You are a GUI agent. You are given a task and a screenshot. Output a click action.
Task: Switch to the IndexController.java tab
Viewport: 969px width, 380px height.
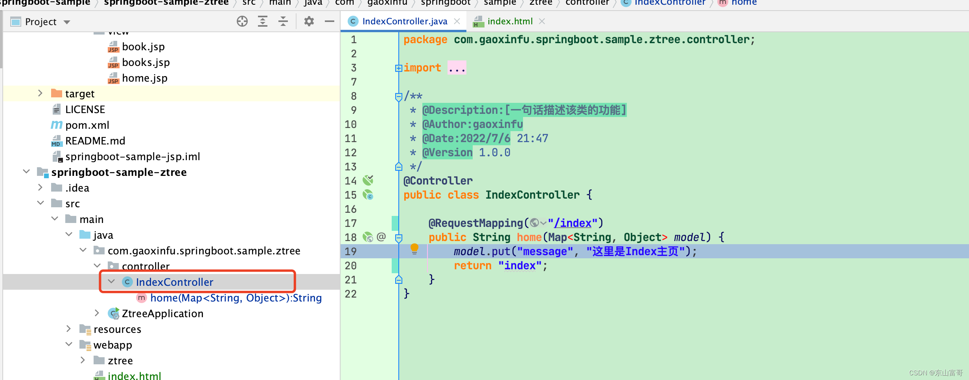point(405,21)
